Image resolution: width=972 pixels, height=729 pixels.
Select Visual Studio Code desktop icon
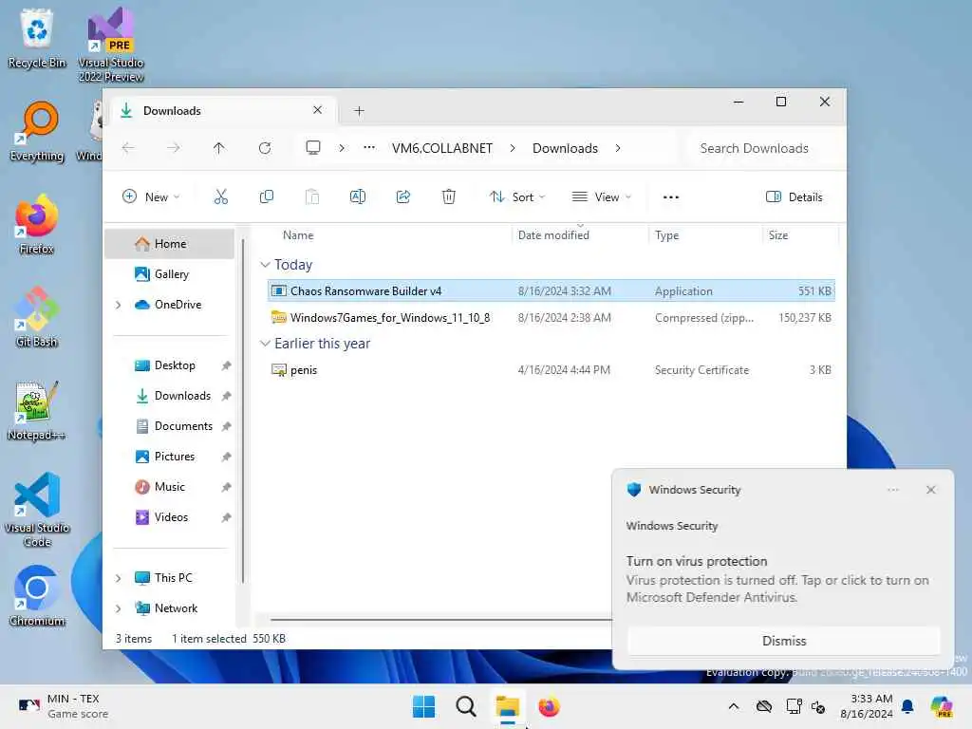(37, 510)
